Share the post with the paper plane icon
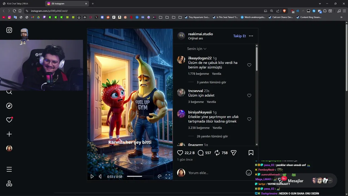The width and height of the screenshot is (348, 196). coord(234,153)
